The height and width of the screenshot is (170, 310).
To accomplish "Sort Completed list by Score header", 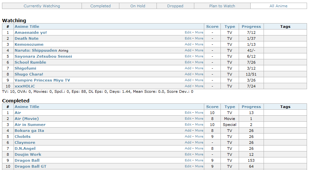I will click(x=212, y=107).
